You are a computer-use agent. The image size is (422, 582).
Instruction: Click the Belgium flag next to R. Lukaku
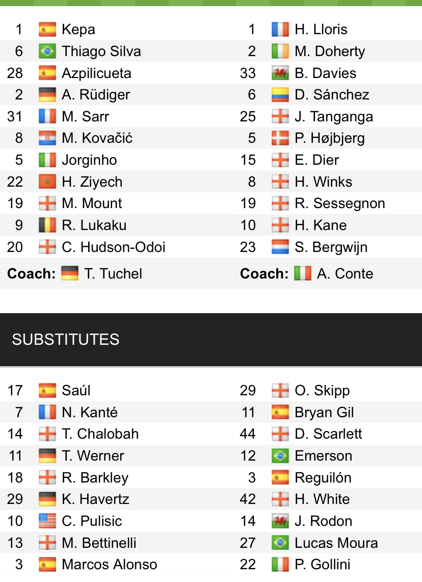point(47,225)
